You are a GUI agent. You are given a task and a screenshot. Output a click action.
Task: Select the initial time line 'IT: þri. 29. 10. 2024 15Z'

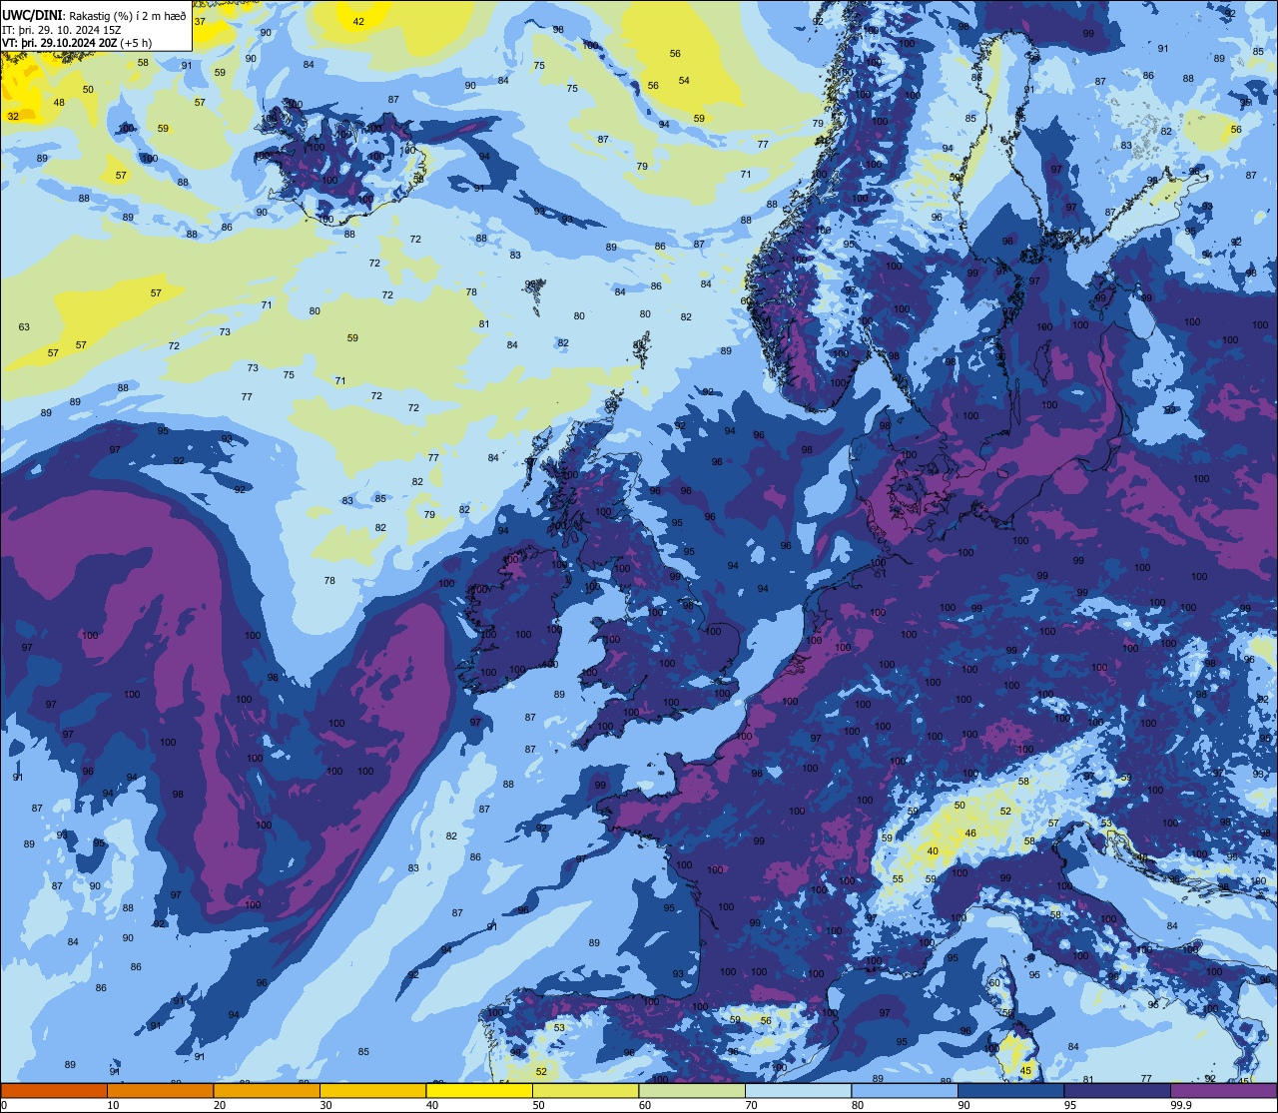(62, 30)
